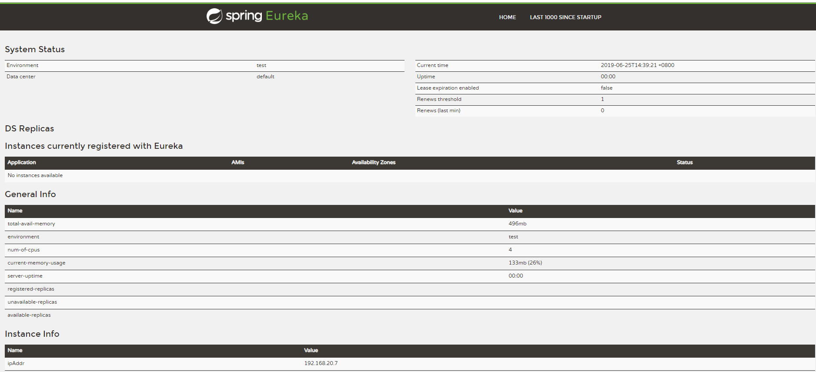This screenshot has width=816, height=372.
Task: Select the 'total-avail-memory' row name
Action: coord(31,224)
